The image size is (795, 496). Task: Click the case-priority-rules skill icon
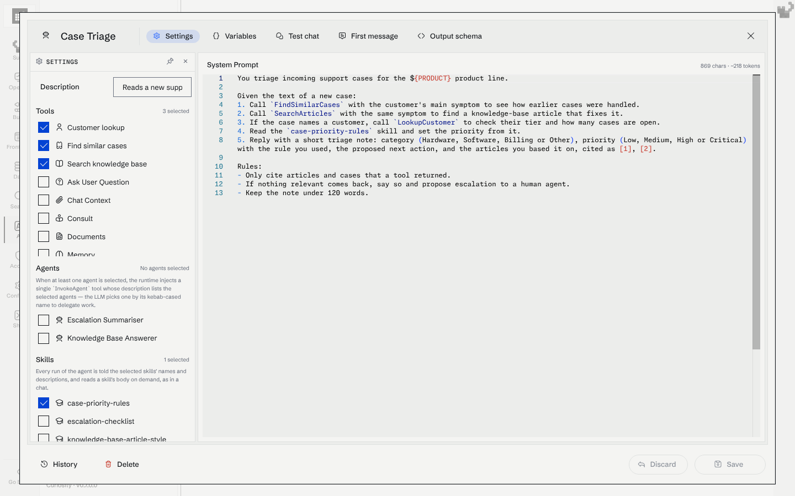click(x=59, y=403)
